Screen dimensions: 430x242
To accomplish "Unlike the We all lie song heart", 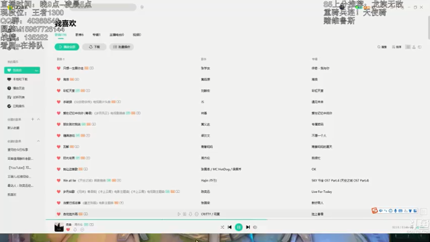I will click(x=58, y=181).
